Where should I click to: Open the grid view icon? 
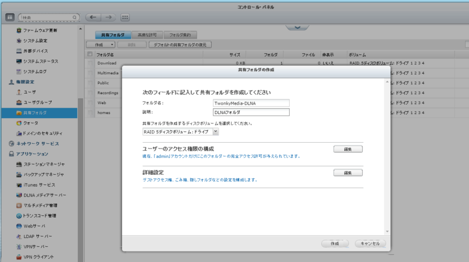pos(125,18)
